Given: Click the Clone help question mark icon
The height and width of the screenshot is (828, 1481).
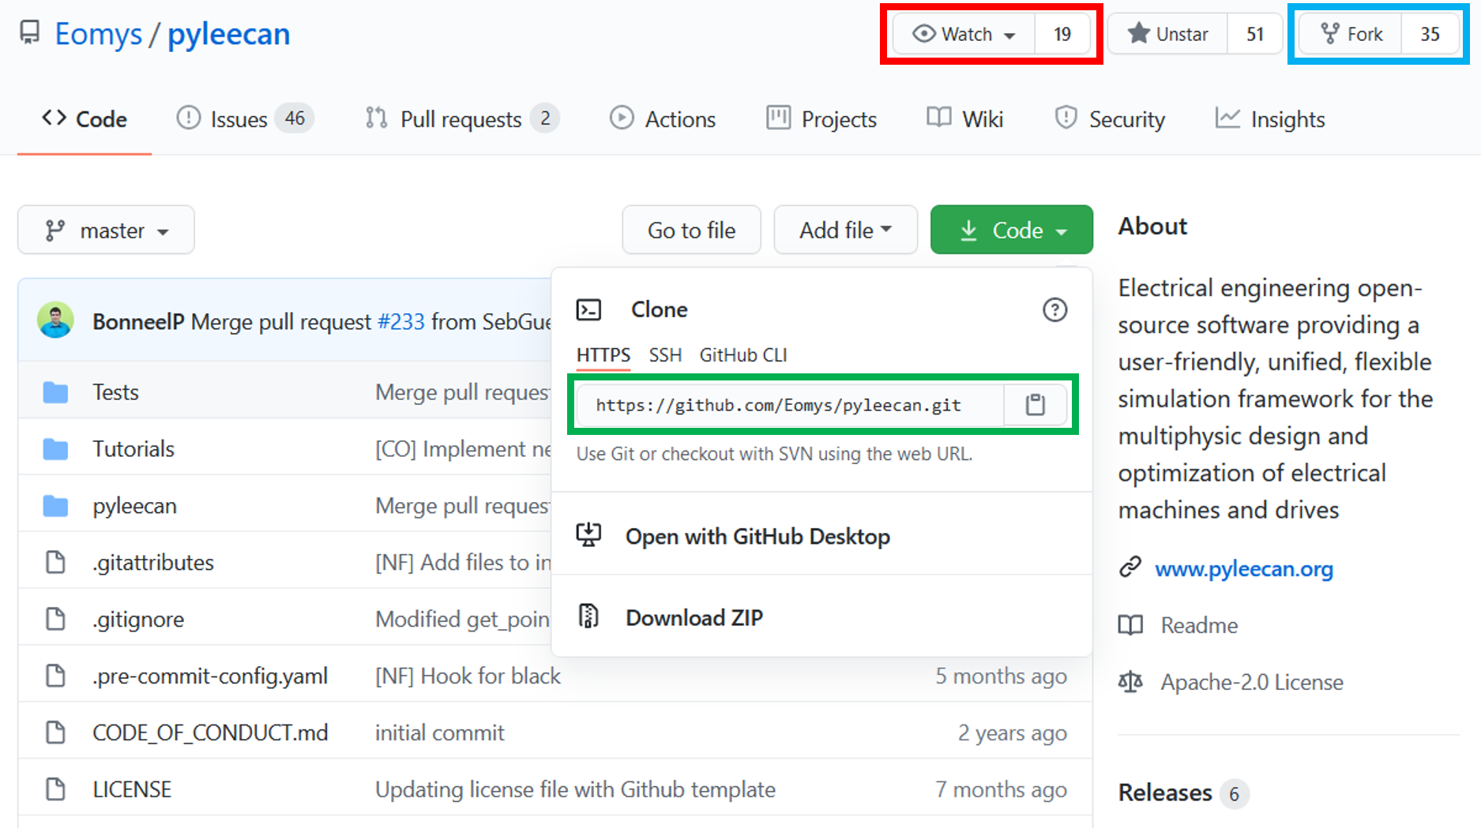Looking at the screenshot, I should click(1054, 309).
